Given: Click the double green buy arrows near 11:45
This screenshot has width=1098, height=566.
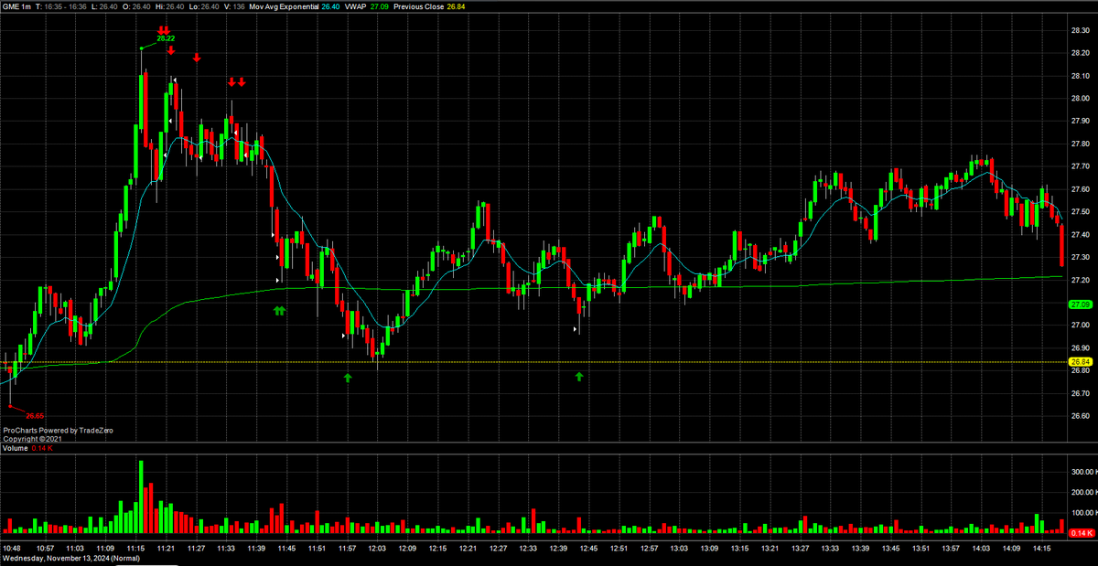Looking at the screenshot, I should pyautogui.click(x=280, y=311).
